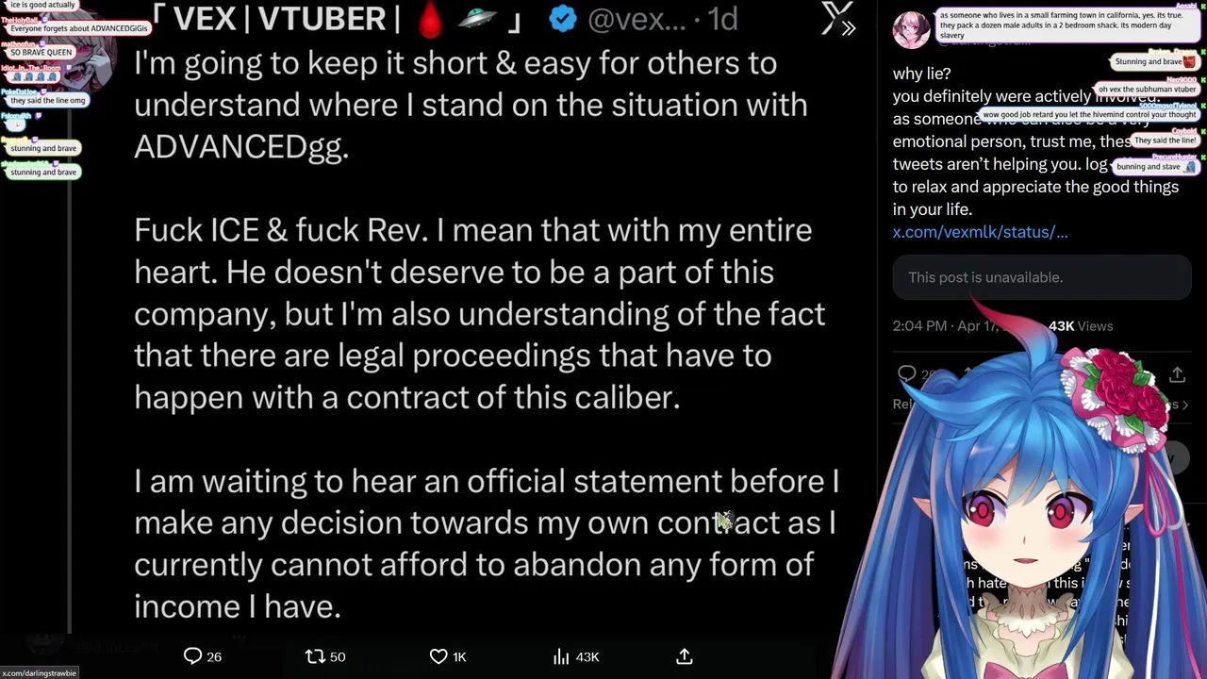Click the reply bubble icon in right panel
This screenshot has height=679, width=1207.
[907, 374]
